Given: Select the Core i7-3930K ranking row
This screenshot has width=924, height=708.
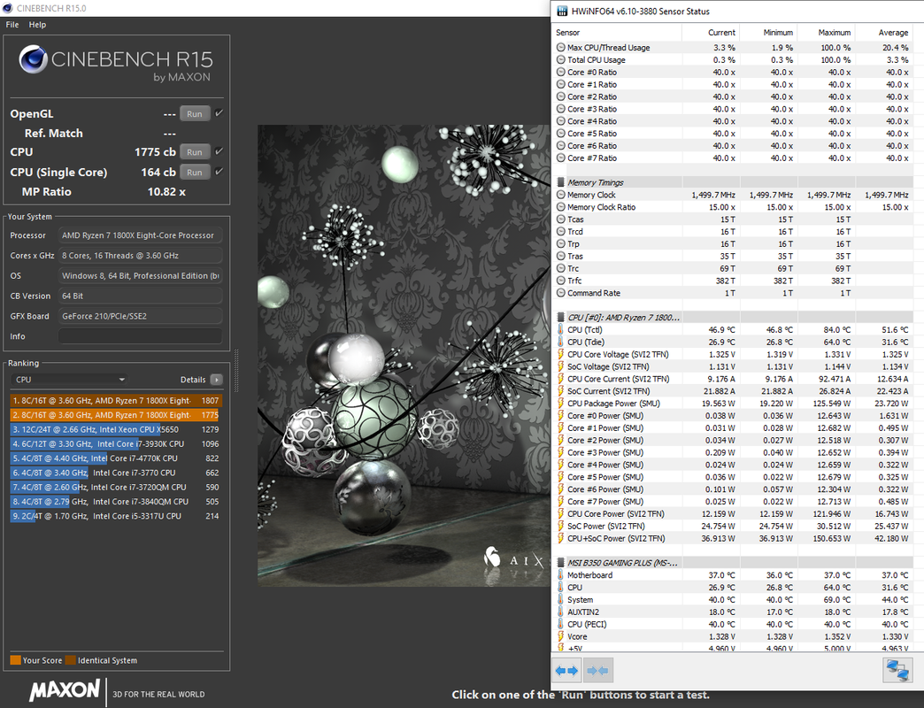Looking at the screenshot, I should [x=115, y=444].
